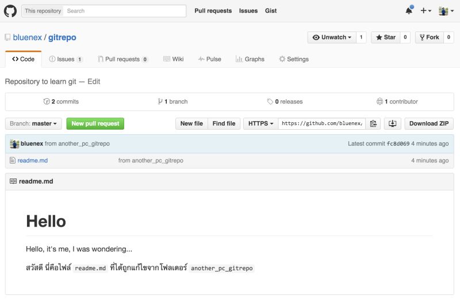Screen dimensions: 460x299
Task: Click Edit next to repository description
Action: (94, 81)
